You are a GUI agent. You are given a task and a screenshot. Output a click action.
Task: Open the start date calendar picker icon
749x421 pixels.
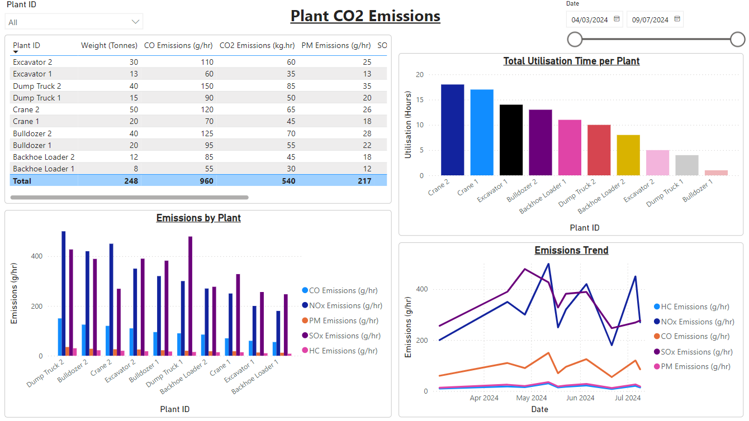pyautogui.click(x=617, y=19)
